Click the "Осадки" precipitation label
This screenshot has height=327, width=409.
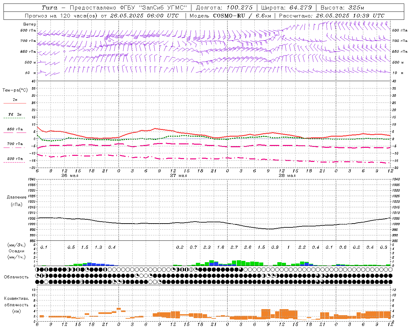coord(16,251)
